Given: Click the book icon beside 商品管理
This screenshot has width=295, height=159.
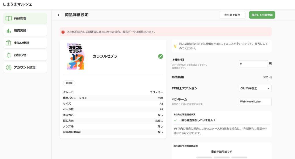Looking at the screenshot, I should 9,18.
